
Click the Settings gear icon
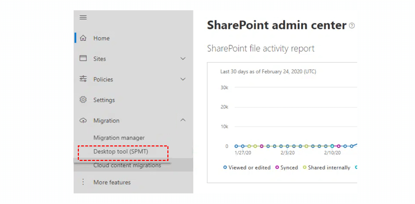point(83,100)
